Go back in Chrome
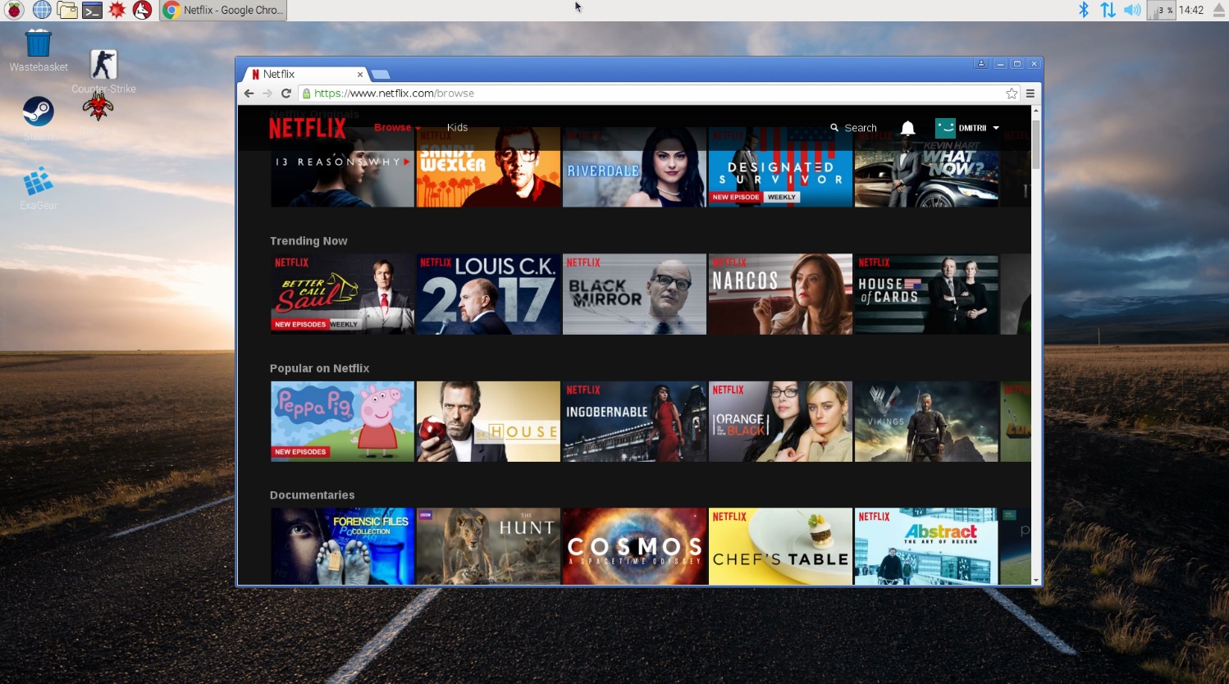This screenshot has width=1229, height=684. [249, 93]
